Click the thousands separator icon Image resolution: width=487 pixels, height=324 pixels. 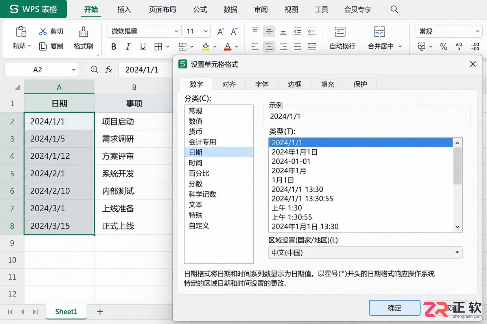[x=459, y=47]
